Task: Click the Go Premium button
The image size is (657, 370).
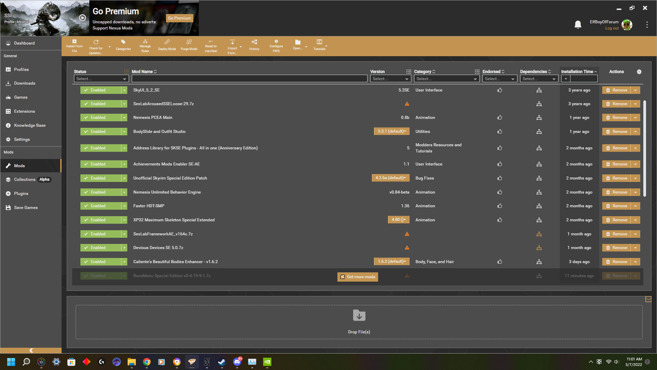Action: click(179, 18)
